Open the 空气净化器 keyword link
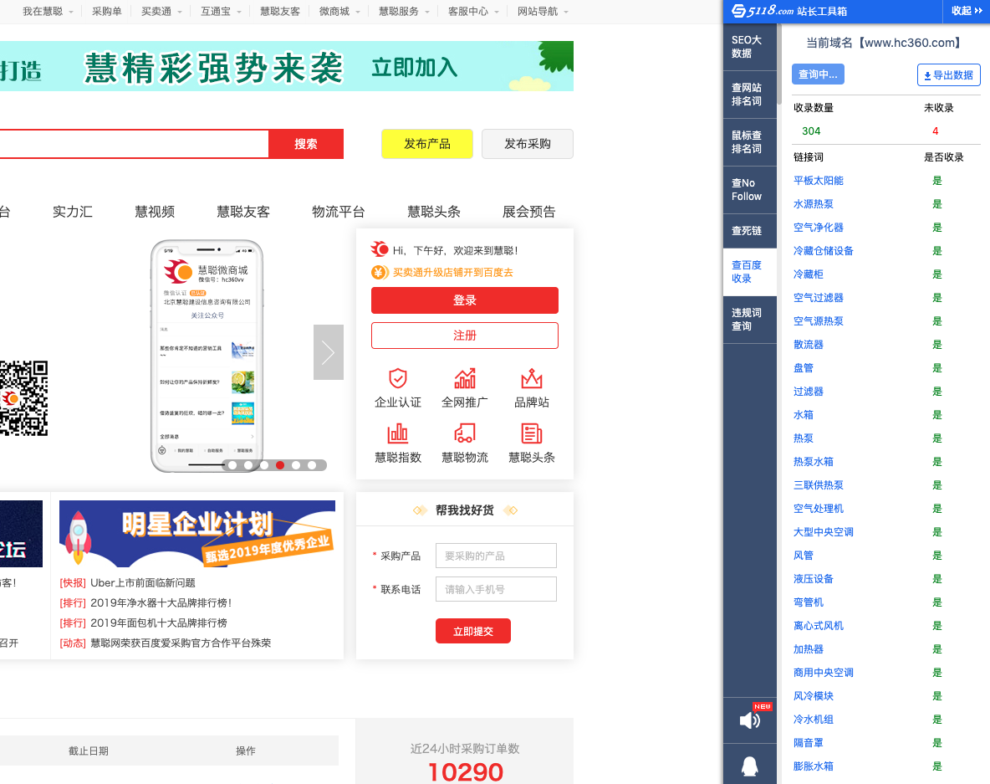Viewport: 990px width, 784px height. point(819,228)
